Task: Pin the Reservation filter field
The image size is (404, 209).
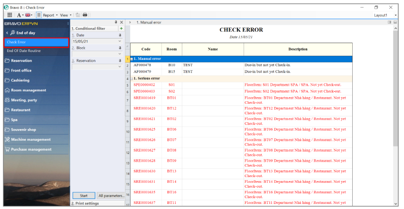Action: point(120,61)
